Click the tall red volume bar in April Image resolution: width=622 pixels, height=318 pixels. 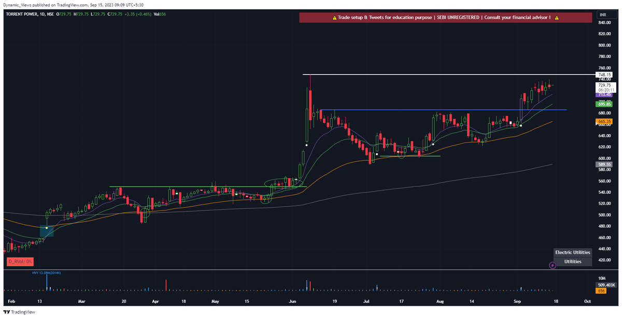166,285
